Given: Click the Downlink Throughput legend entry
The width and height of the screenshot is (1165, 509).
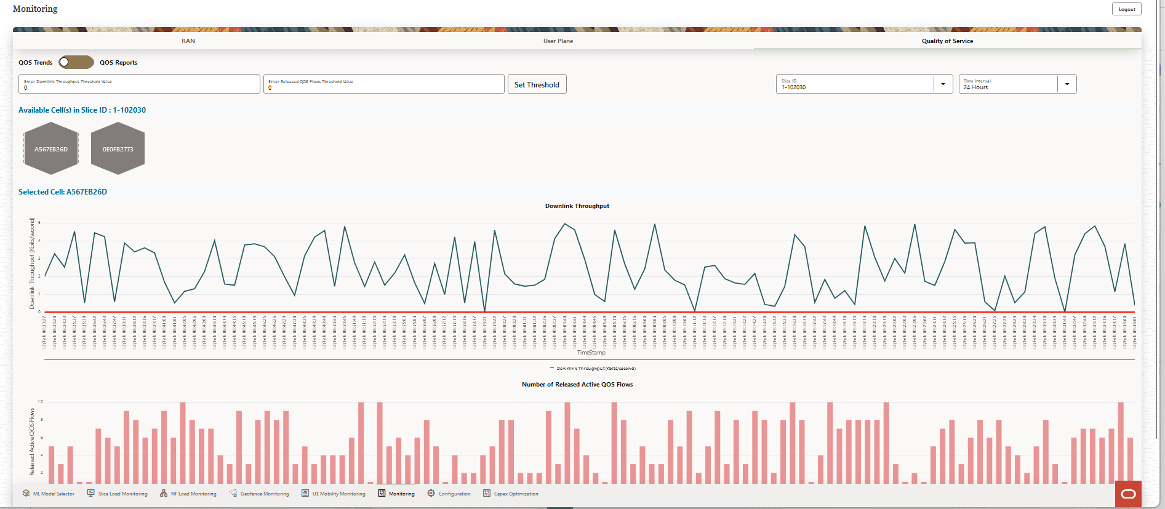Looking at the screenshot, I should 593,369.
